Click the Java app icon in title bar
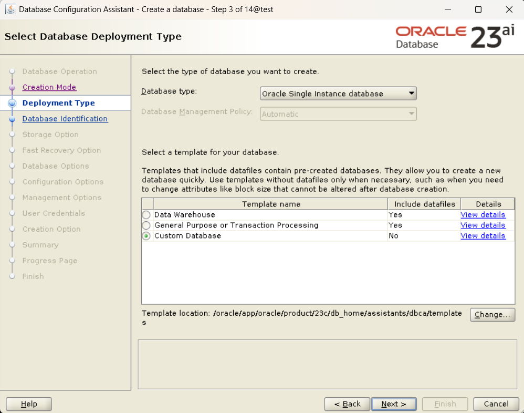The image size is (524, 413). (x=10, y=9)
